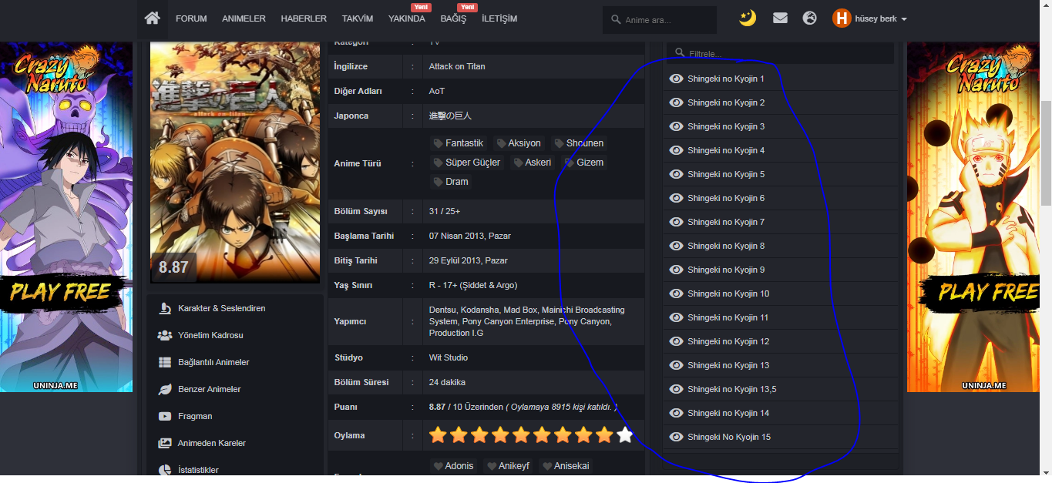Screen dimensions: 1052x483
Task: Expand the hüsey berk user dropdown
Action: point(881,18)
